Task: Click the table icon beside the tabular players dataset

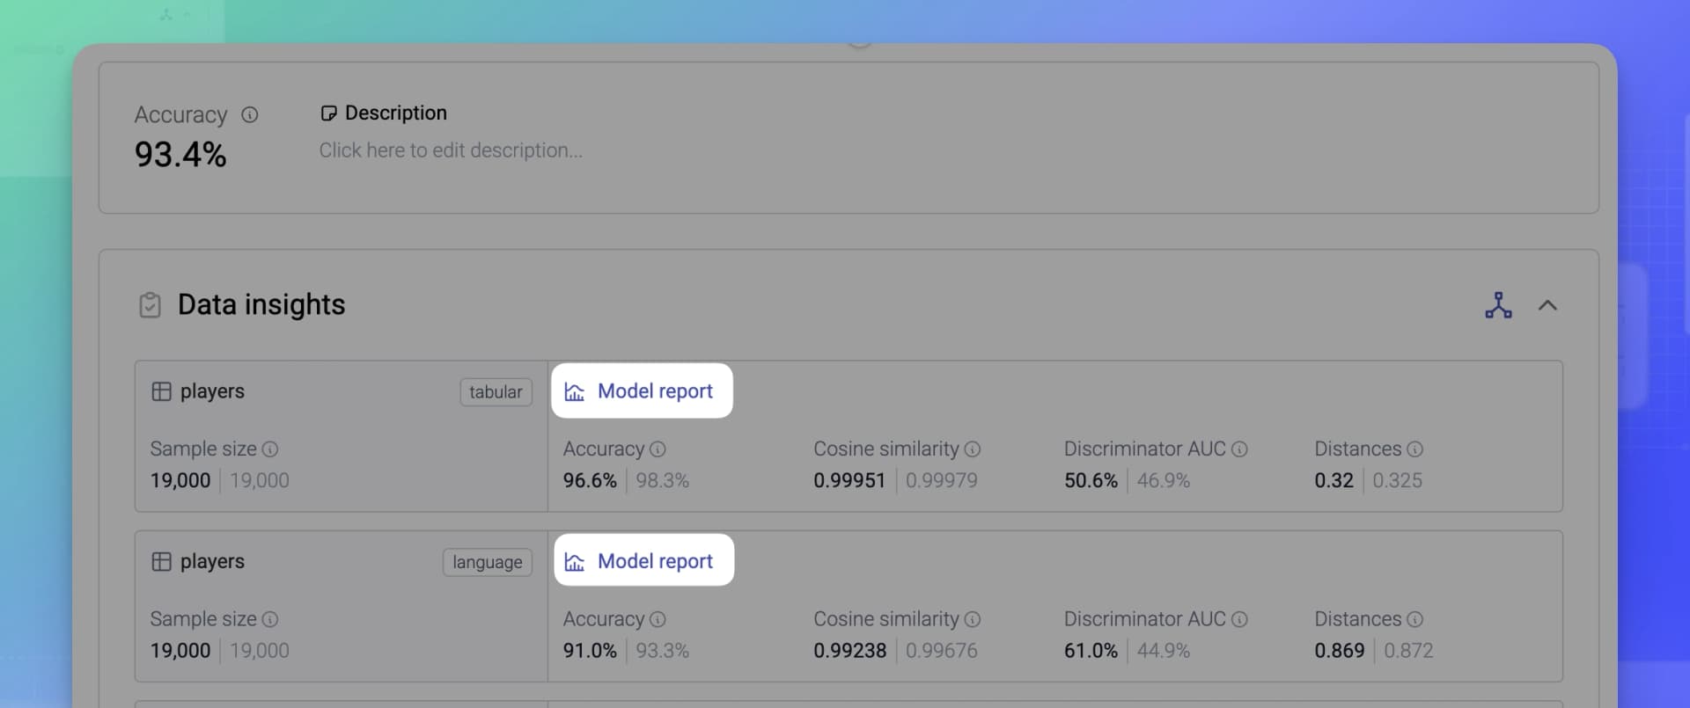Action: pyautogui.click(x=162, y=390)
